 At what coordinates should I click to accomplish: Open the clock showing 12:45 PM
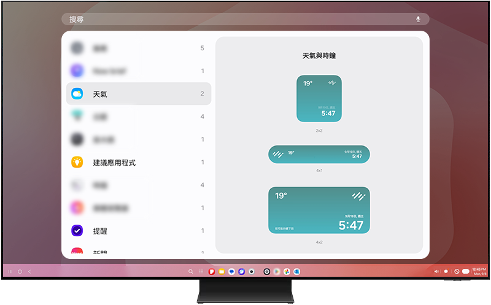[479, 271]
